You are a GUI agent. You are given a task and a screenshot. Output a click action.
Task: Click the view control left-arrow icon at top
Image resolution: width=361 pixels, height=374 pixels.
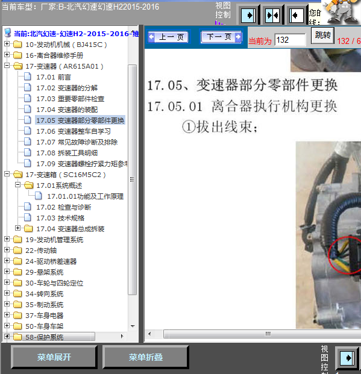pos(297,15)
